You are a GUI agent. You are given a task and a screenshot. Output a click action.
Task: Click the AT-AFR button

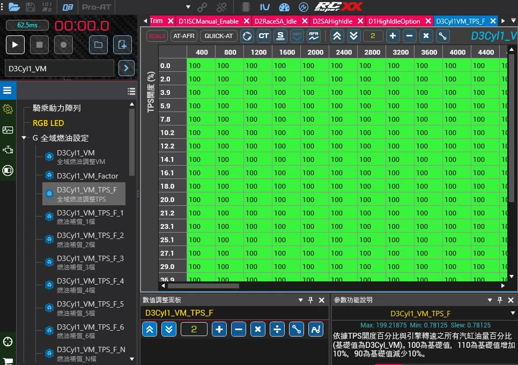pyautogui.click(x=184, y=36)
